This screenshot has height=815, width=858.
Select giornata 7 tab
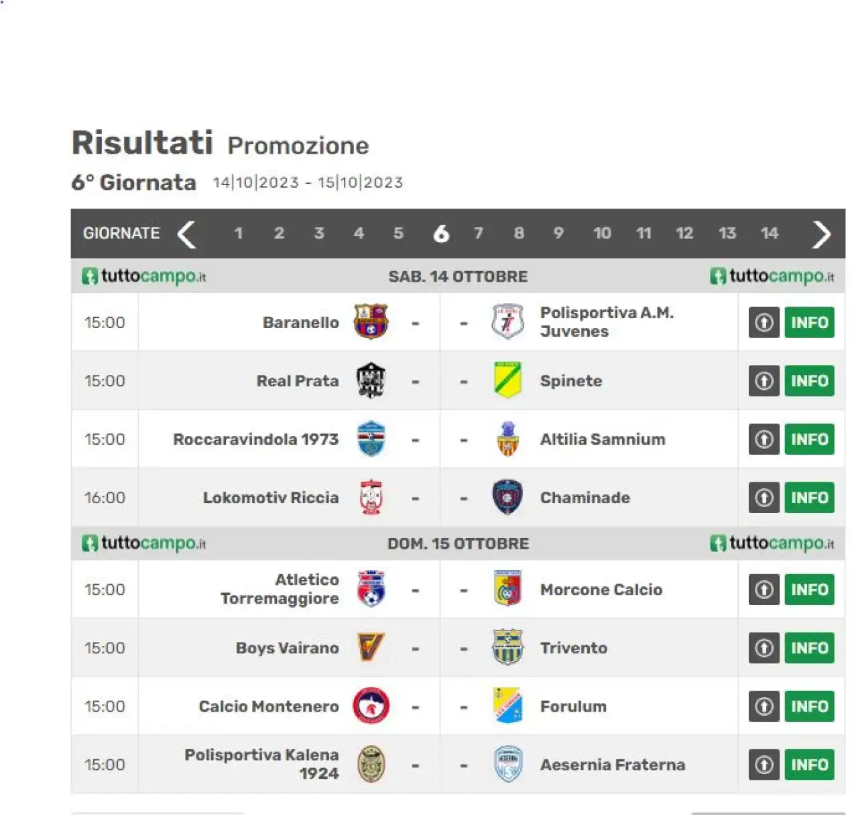coord(478,233)
